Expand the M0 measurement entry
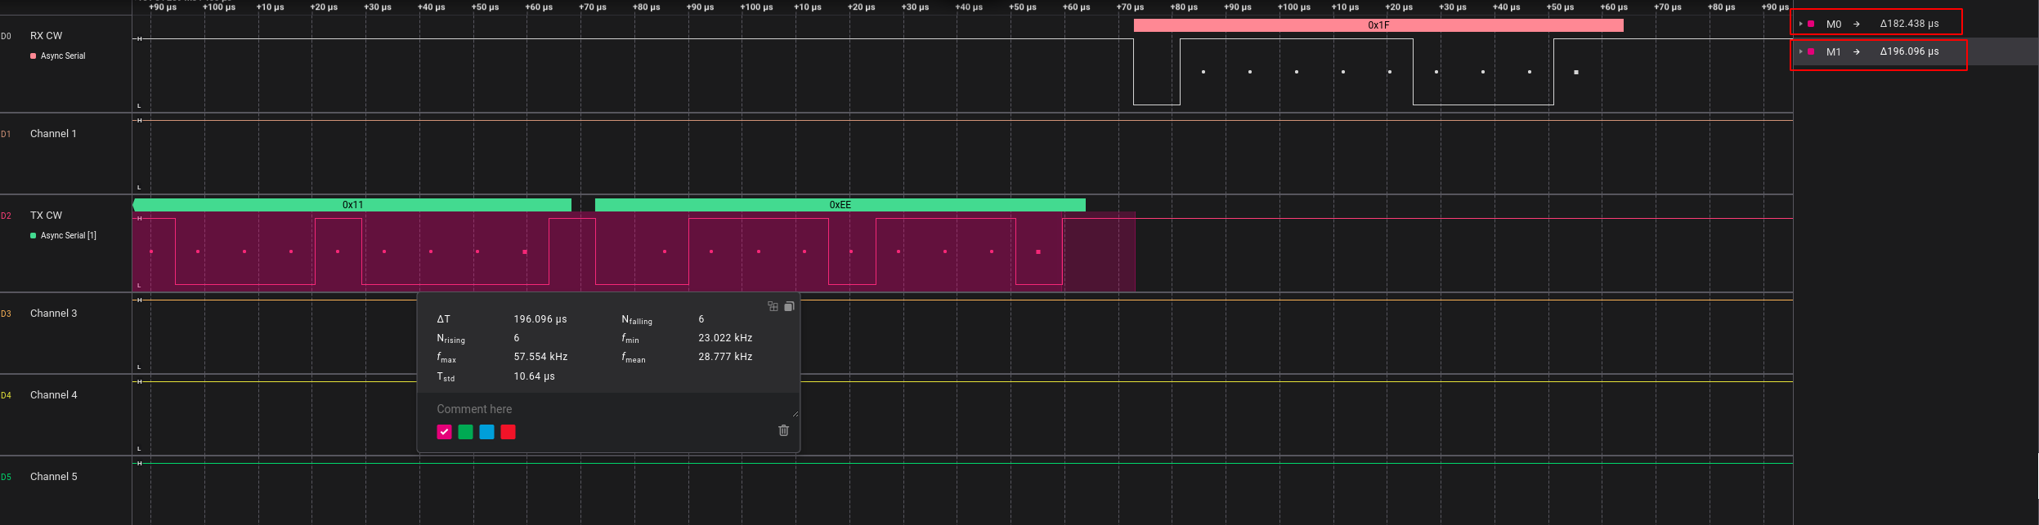2039x525 pixels. (1800, 24)
